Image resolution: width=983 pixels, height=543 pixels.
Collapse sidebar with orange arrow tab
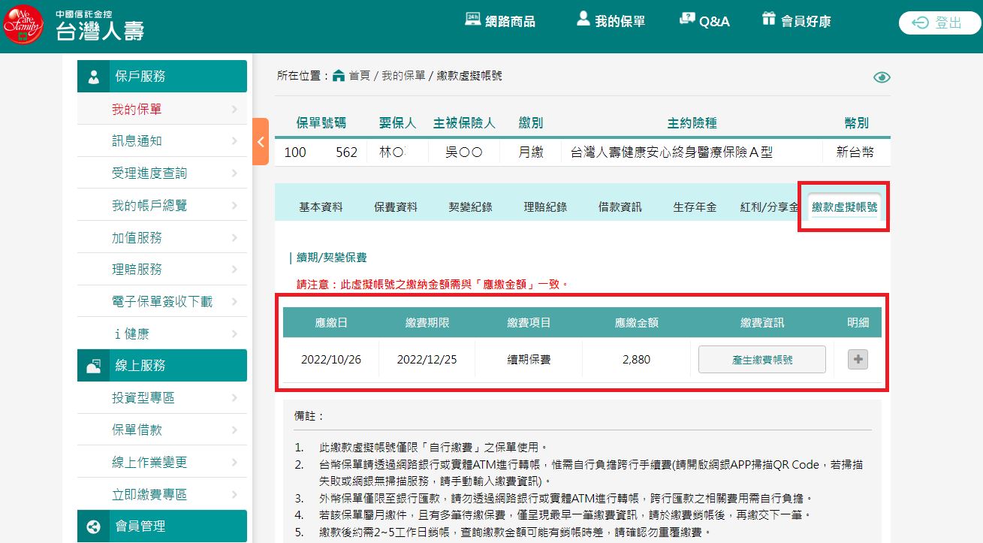(x=261, y=141)
